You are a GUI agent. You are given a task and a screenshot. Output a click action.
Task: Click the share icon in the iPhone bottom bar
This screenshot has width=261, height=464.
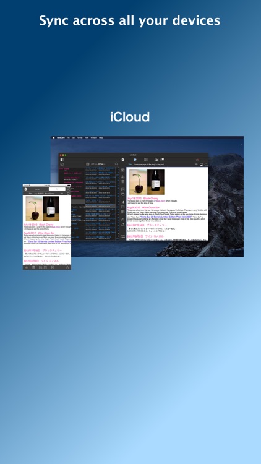coord(67,267)
